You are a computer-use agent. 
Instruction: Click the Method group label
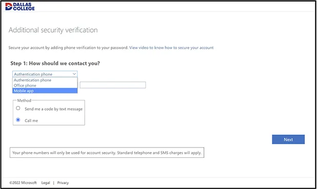(x=24, y=100)
